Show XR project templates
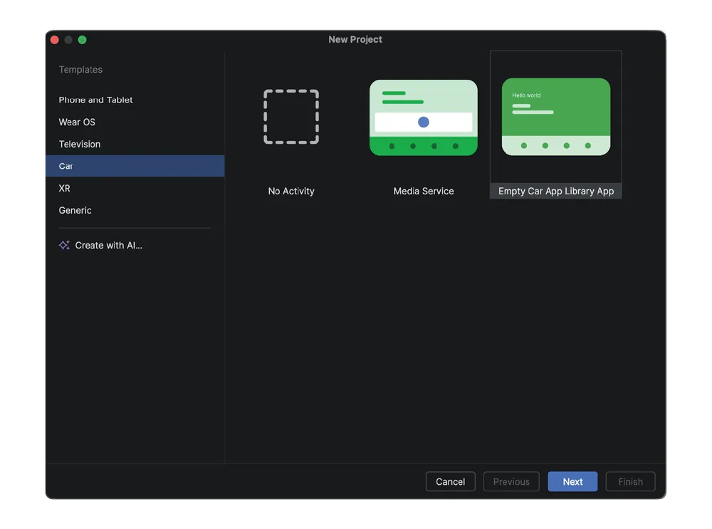Image resolution: width=712 pixels, height=529 pixels. tap(64, 188)
